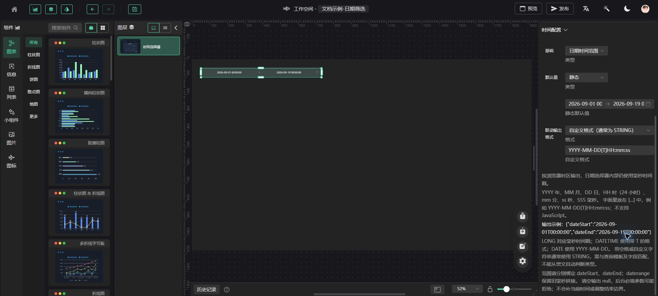Open the help question mark icon
The width and height of the screenshot is (658, 296).
click(227, 289)
